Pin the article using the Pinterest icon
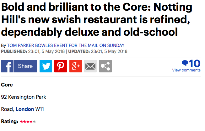 [x=61, y=66]
